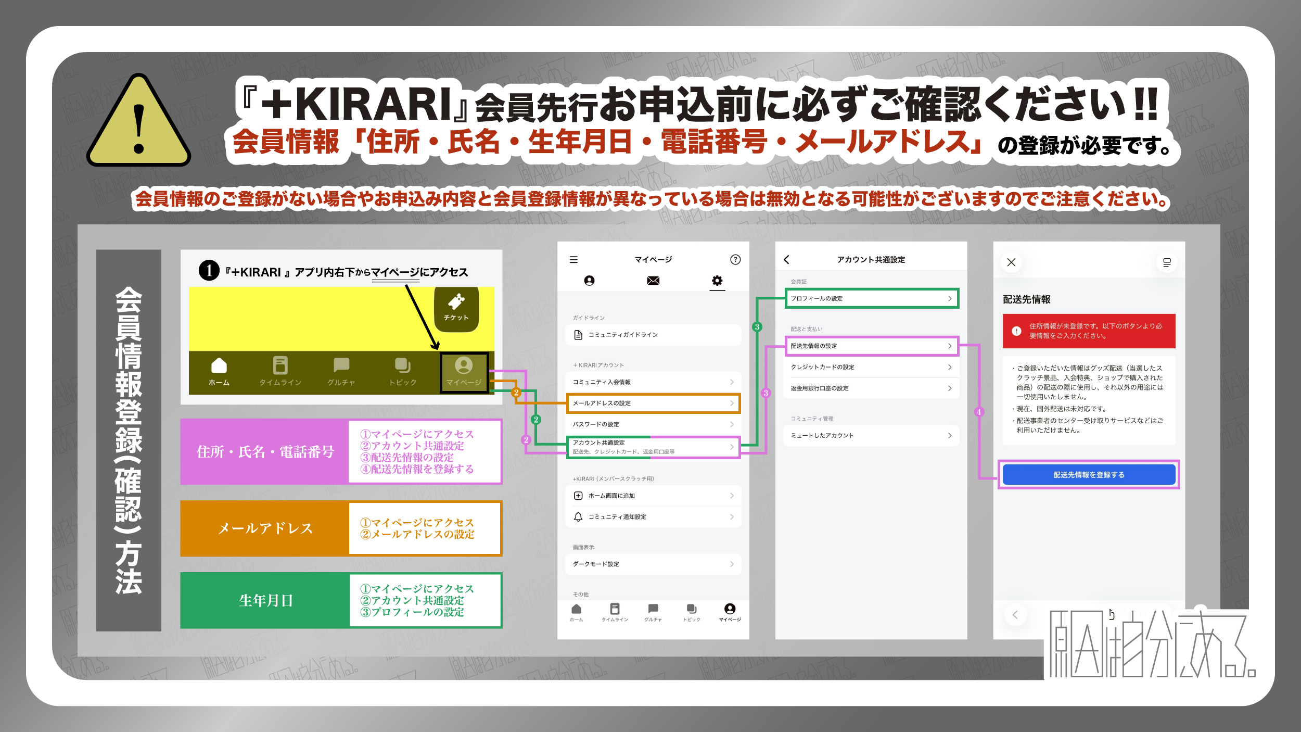Expand the ダークモード設定 chevron
The height and width of the screenshot is (732, 1301).
click(x=732, y=564)
